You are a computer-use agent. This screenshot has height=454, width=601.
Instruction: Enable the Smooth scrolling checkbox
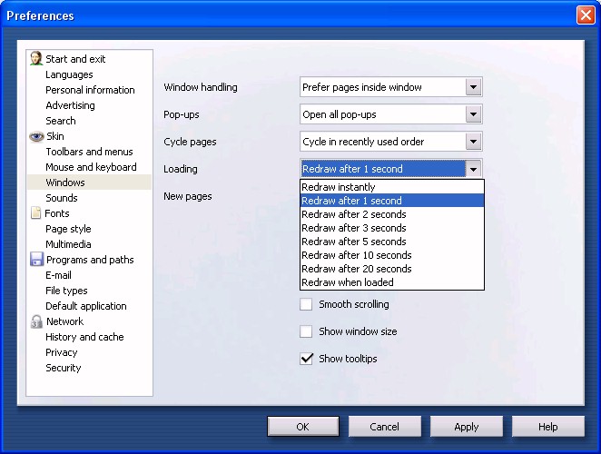click(307, 305)
